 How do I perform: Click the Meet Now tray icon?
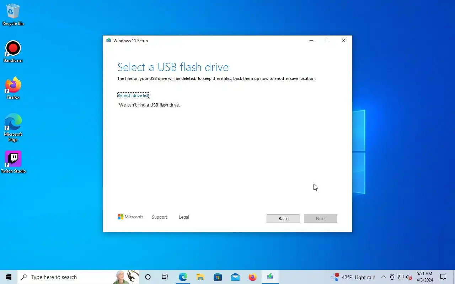[x=392, y=277]
